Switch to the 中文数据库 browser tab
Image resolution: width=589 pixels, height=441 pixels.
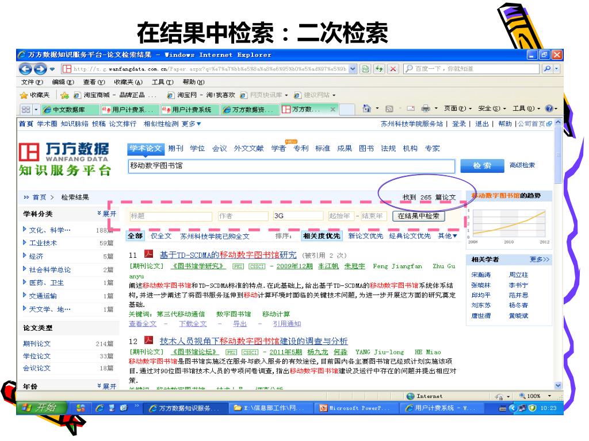tap(70, 110)
